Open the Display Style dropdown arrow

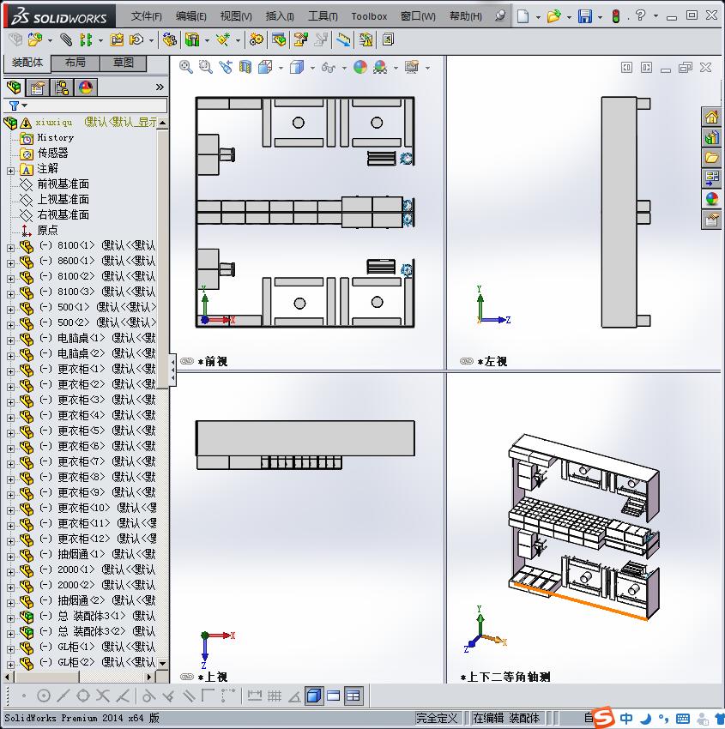[312, 68]
